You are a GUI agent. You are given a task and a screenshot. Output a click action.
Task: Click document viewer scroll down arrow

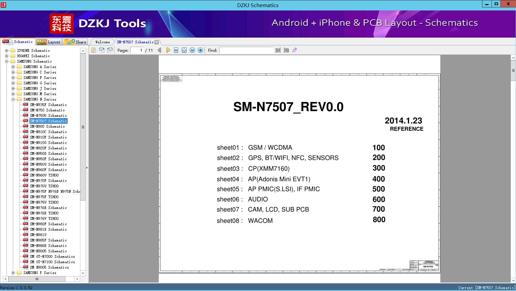pos(513,280)
